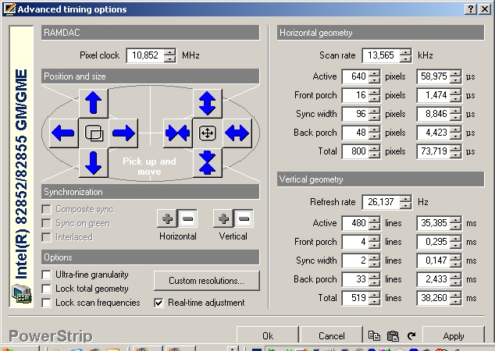Click the Sync width field showing 96
The height and width of the screenshot is (351, 495).
(x=355, y=114)
